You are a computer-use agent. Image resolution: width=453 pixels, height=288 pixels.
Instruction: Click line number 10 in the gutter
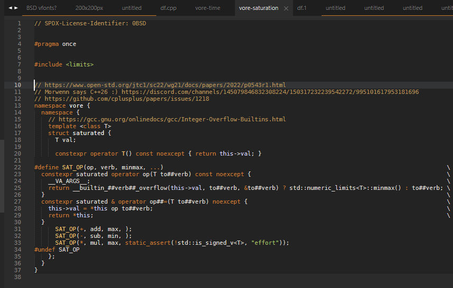(18, 85)
